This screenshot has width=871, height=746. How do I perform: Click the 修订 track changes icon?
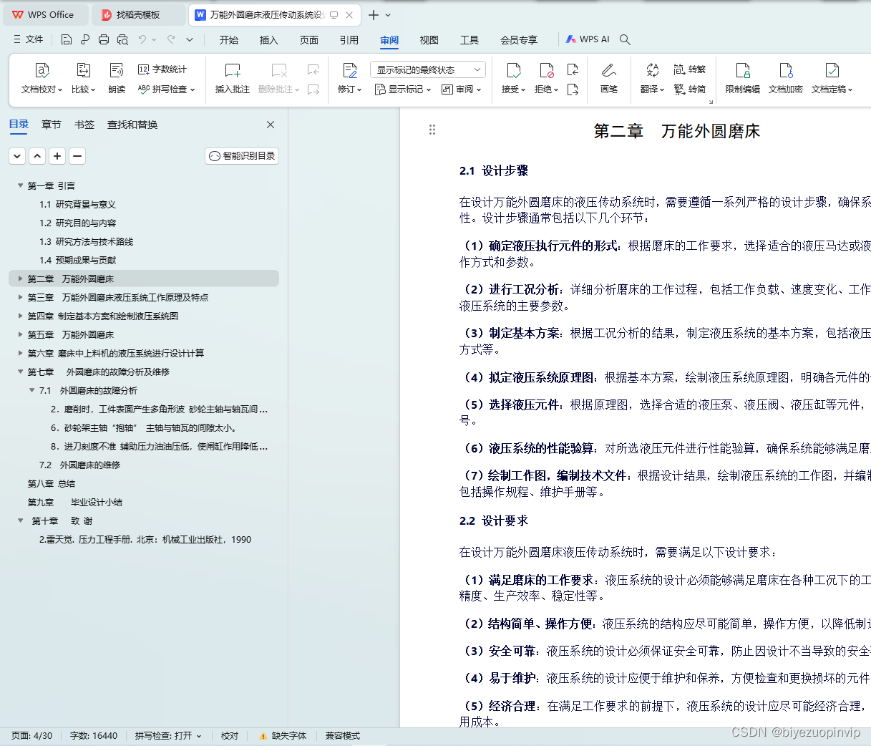coord(349,70)
